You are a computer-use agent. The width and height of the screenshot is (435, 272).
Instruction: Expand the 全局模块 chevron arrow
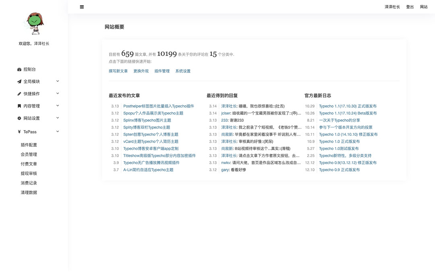(58, 81)
